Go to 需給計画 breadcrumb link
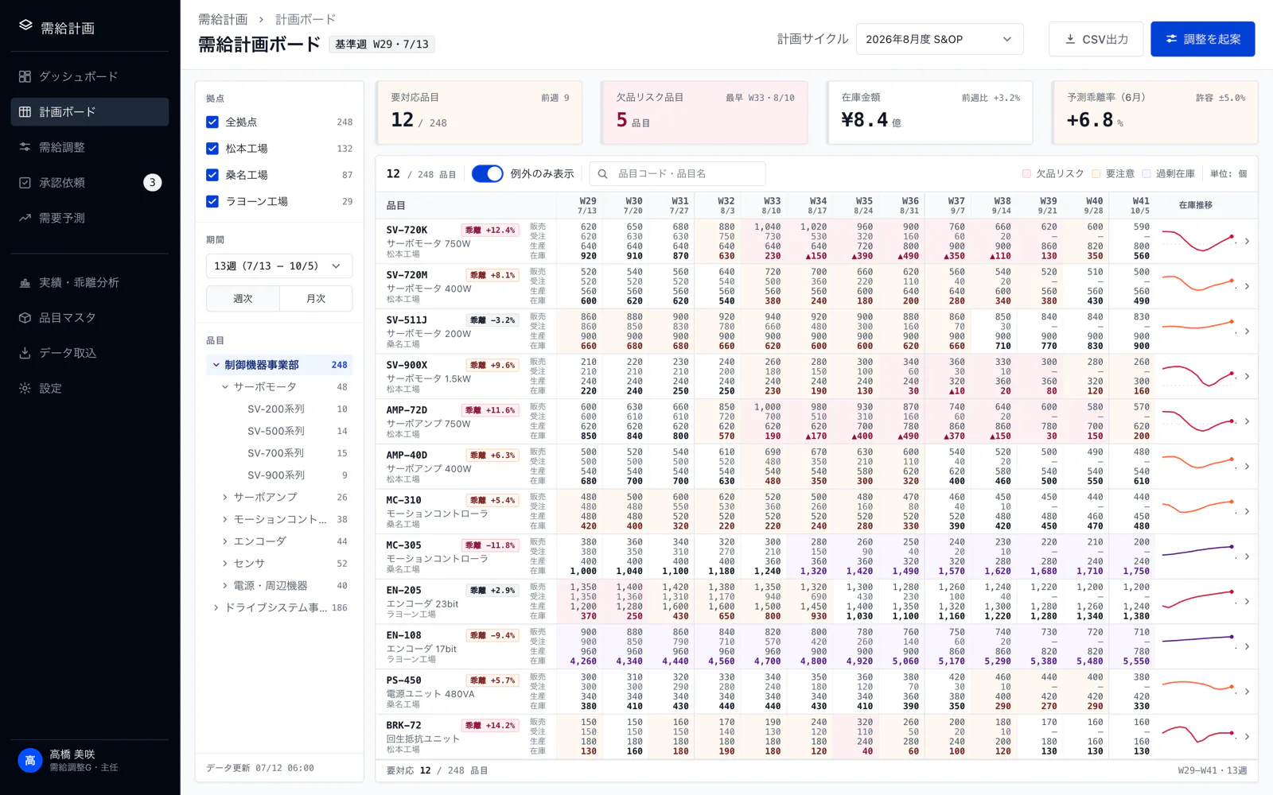This screenshot has height=795, width=1273. point(223,19)
